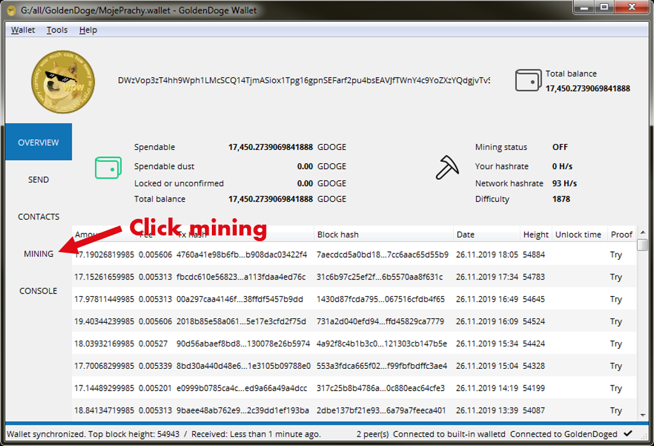Click the app icon in title bar
This screenshot has width=654, height=446.
tap(11, 10)
